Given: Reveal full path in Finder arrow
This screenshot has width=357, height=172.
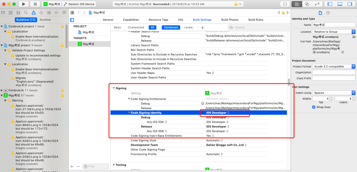Looking at the screenshot, I should click(343, 52).
